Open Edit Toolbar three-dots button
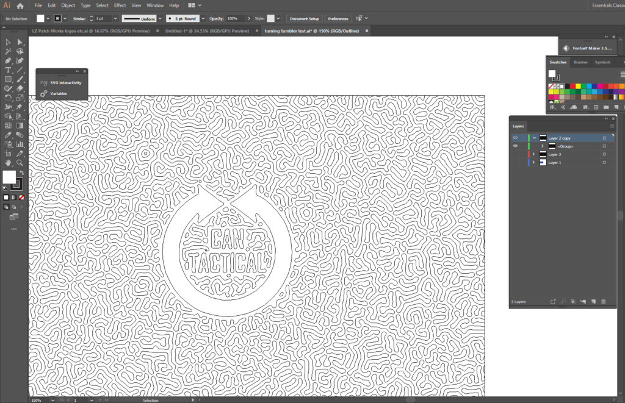Viewport: 625px width, 403px height. [x=14, y=229]
